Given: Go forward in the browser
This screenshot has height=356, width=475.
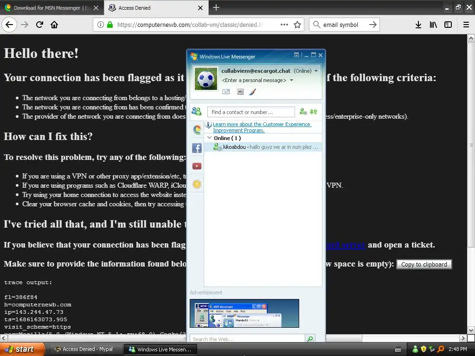Looking at the screenshot, I should tap(25, 25).
